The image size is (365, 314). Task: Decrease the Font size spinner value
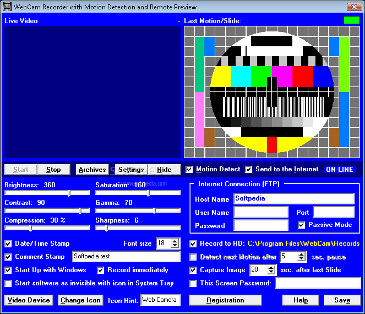[x=175, y=246]
